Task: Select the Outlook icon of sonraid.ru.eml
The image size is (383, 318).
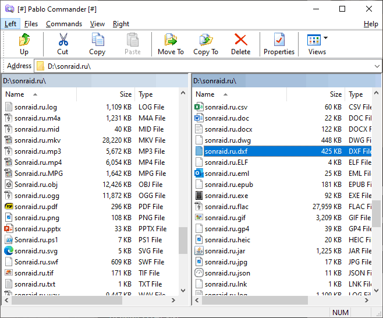Action: [199, 174]
